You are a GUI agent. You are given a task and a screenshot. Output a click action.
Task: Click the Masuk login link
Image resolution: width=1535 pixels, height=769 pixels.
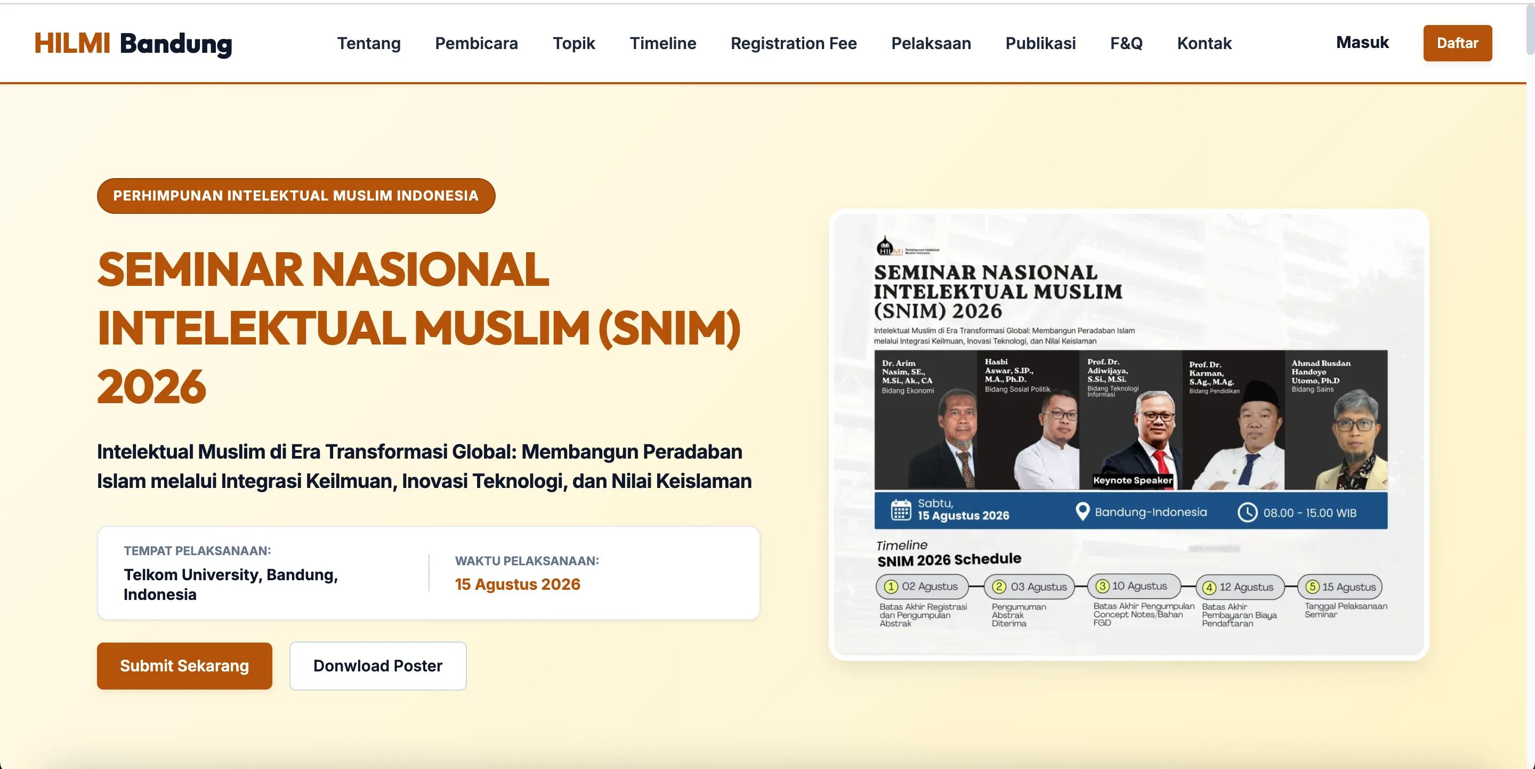tap(1362, 42)
